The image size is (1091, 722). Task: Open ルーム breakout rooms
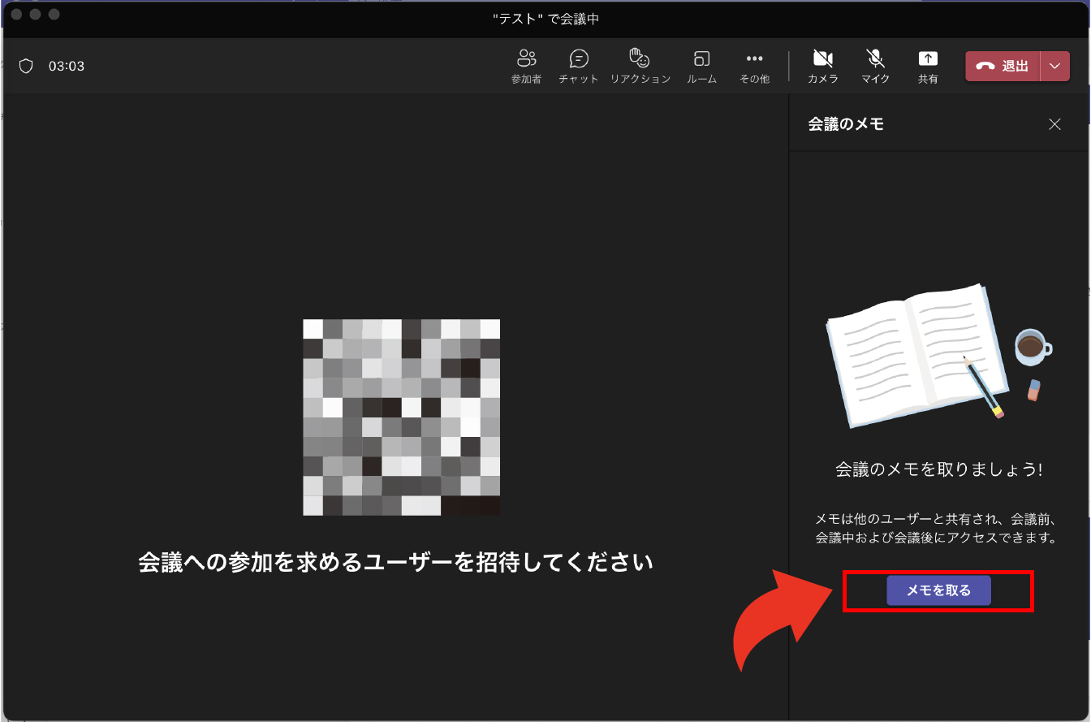701,66
